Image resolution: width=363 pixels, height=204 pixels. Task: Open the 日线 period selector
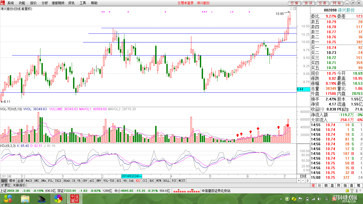click(303, 176)
